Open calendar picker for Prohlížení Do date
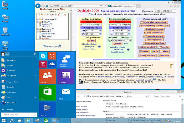The image size is (184, 123). coord(129,34)
